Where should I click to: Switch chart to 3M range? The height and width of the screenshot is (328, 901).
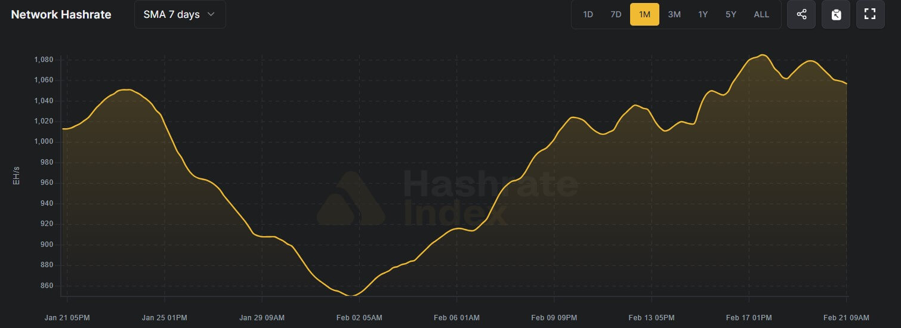click(x=674, y=14)
